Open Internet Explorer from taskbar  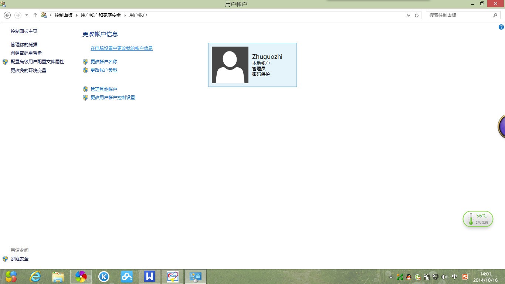click(35, 277)
